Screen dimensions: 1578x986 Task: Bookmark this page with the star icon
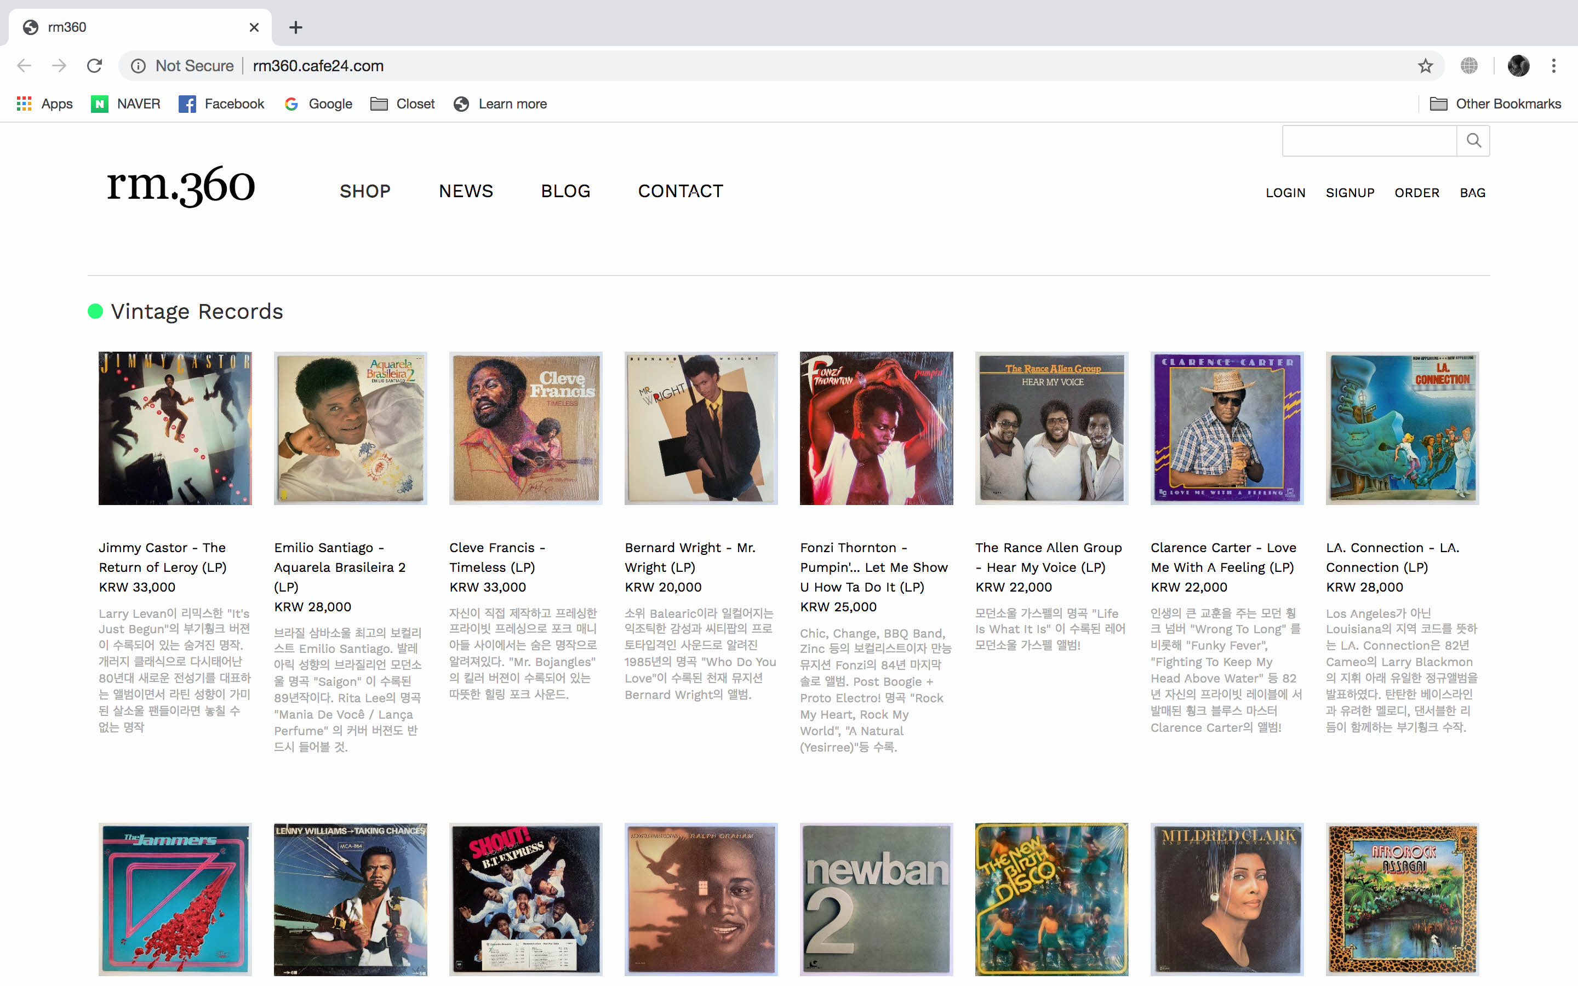(x=1426, y=66)
